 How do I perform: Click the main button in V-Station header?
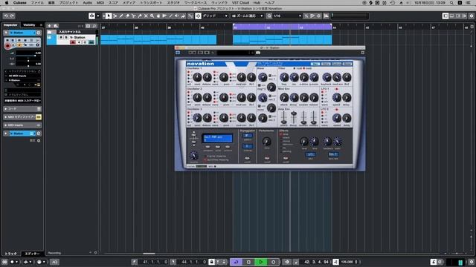pyautogui.click(x=315, y=64)
